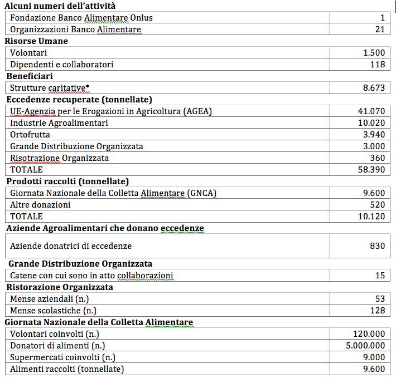Click 'Catene con cui sono in atto collaborazioni'

[91, 276]
